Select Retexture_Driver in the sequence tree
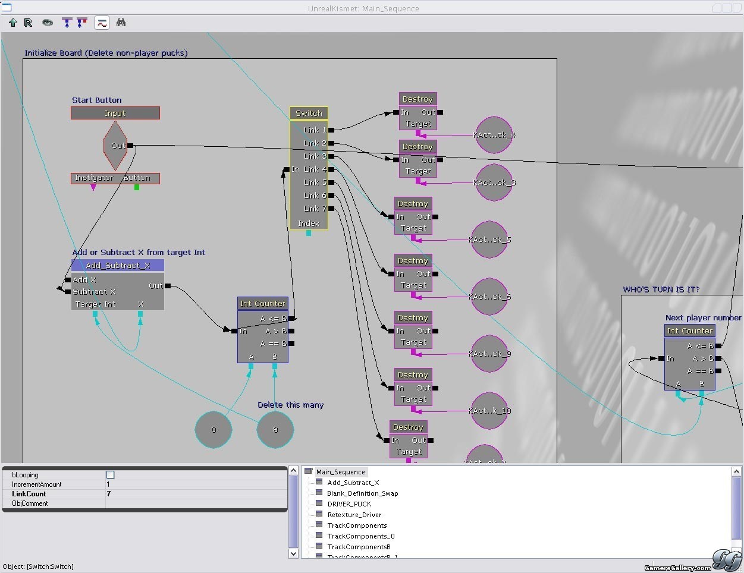This screenshot has width=744, height=573. (354, 515)
